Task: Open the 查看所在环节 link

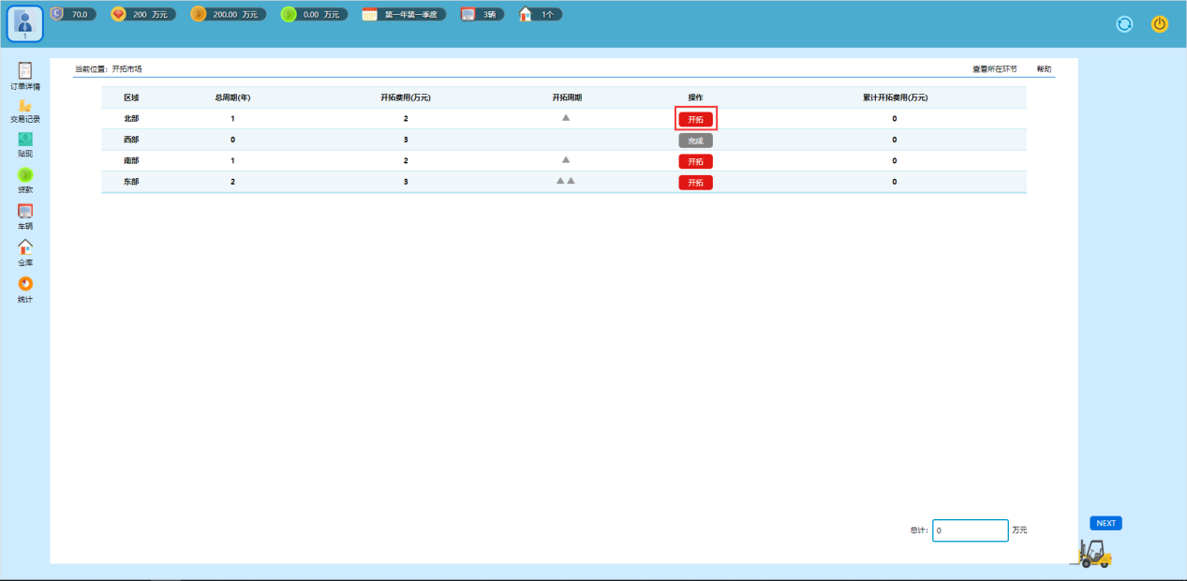Action: click(x=994, y=69)
